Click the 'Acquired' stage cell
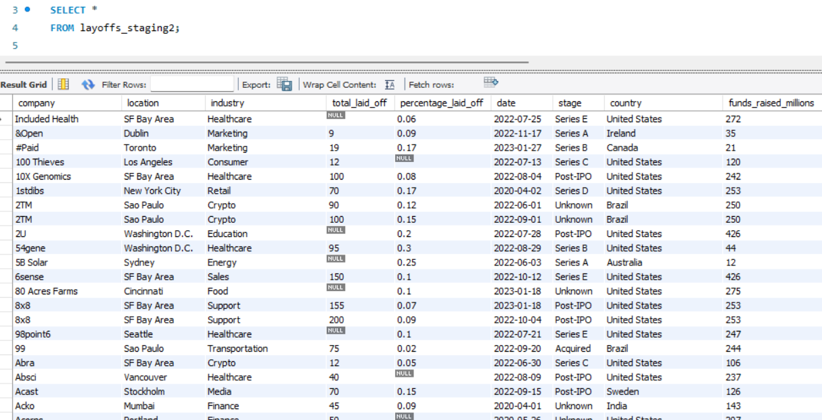The image size is (822, 420). [578, 348]
